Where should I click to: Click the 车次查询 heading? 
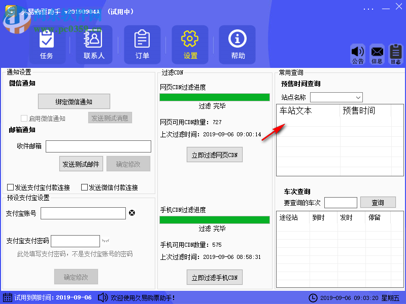pyautogui.click(x=297, y=192)
